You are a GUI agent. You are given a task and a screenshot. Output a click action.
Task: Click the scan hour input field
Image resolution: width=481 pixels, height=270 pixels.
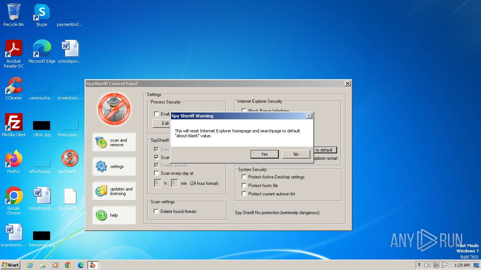(158, 183)
